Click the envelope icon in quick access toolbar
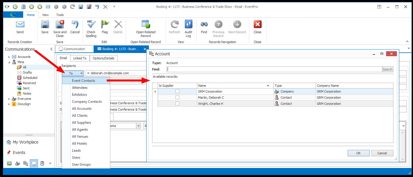Image resolution: width=413 pixels, height=177 pixels. [48, 6]
